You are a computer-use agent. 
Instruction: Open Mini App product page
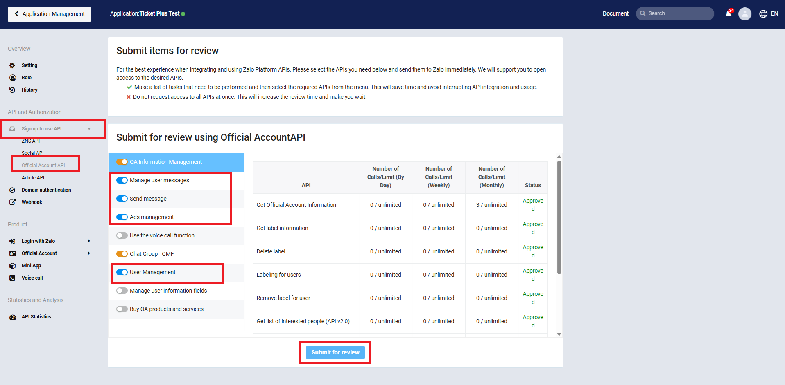click(x=31, y=266)
